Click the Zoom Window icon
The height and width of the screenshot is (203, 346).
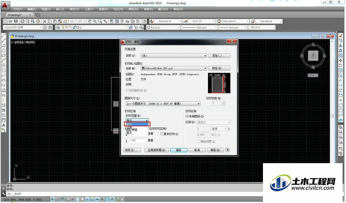(x=100, y=21)
